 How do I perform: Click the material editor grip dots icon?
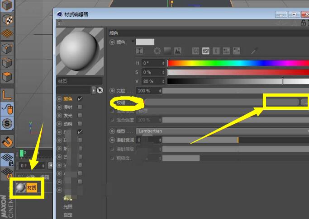pos(60,23)
